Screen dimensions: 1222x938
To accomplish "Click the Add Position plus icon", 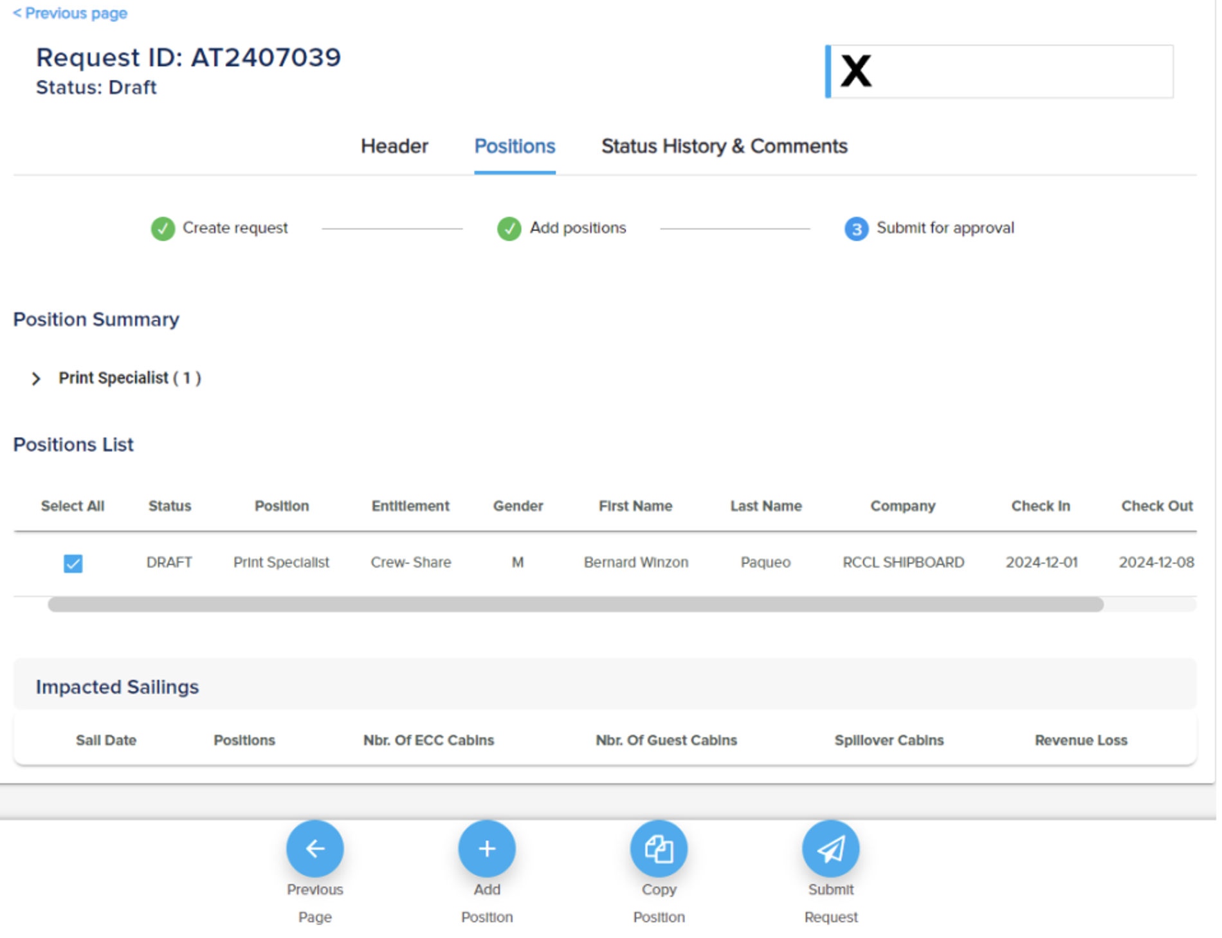I will [487, 849].
